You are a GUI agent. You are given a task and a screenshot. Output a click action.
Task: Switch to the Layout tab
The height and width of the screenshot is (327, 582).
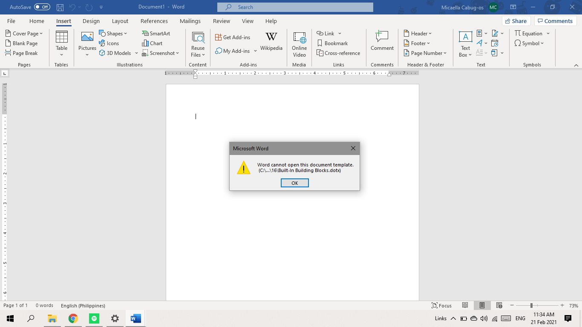tap(120, 21)
